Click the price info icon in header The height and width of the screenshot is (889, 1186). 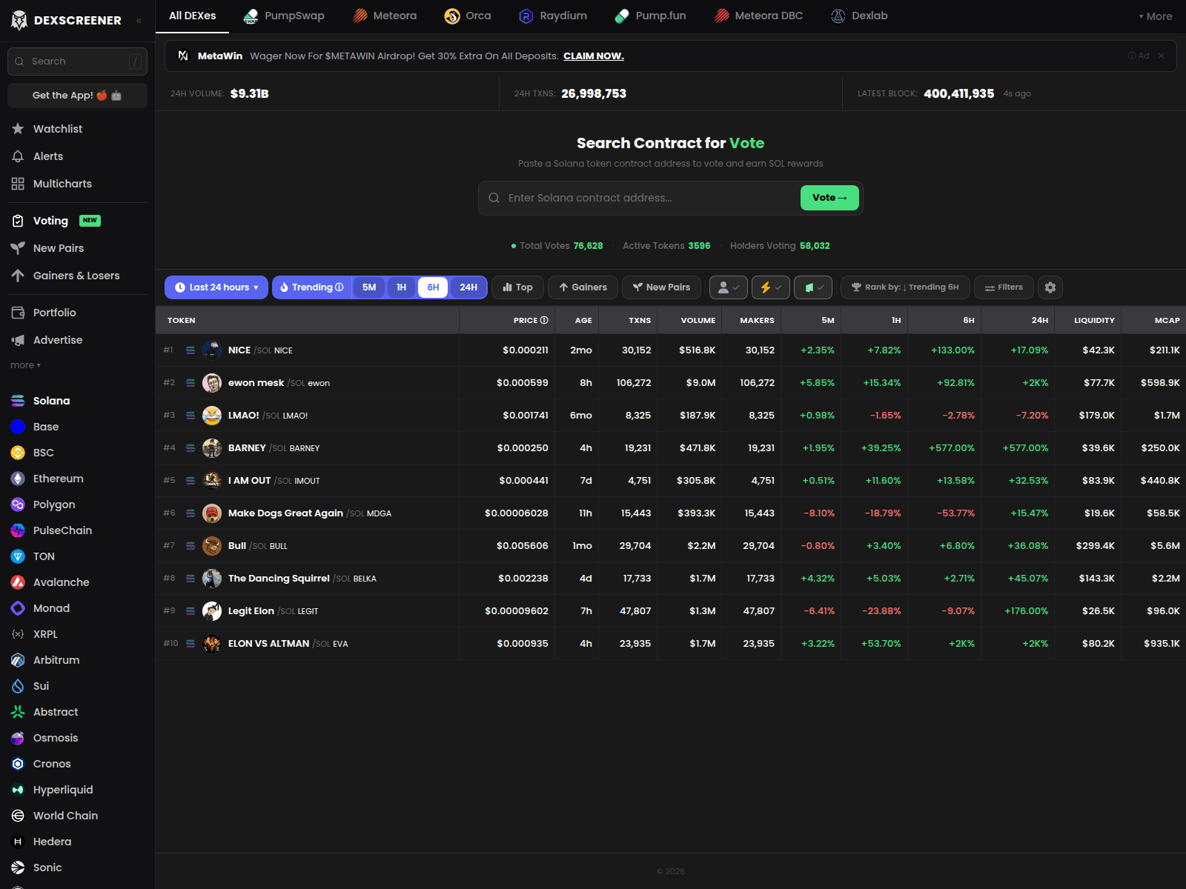click(x=544, y=320)
